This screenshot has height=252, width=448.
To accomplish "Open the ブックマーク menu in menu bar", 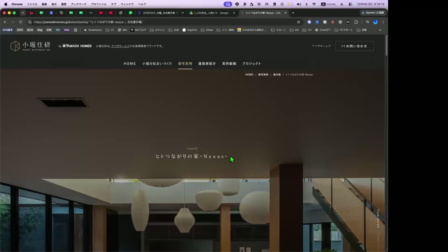I will point(78,4).
